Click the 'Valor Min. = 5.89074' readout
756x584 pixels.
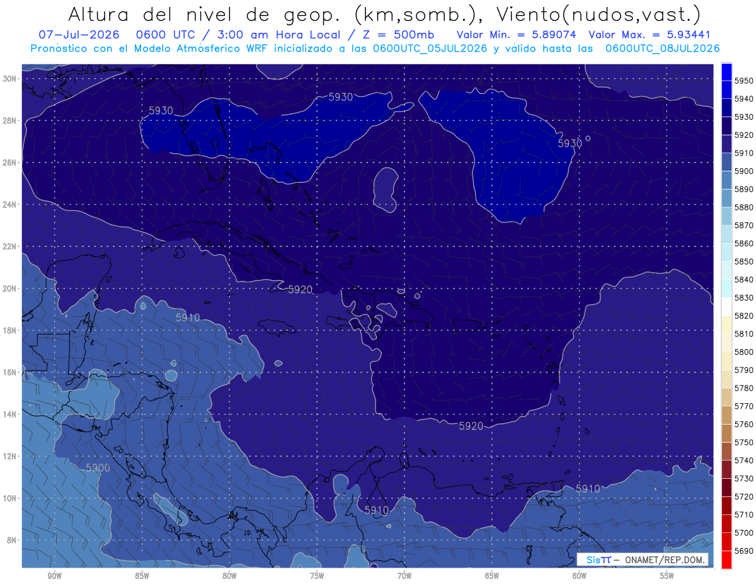[x=517, y=35]
